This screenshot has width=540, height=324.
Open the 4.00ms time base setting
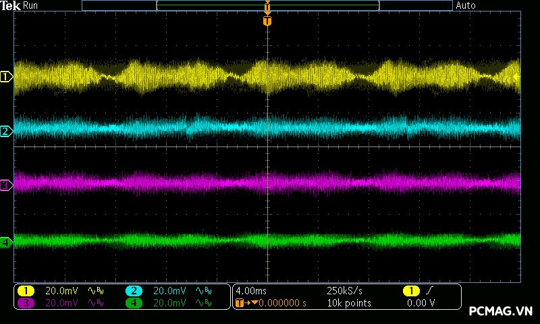(251, 291)
